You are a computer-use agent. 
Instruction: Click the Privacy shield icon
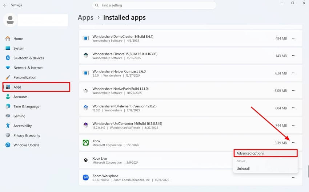coord(8,135)
